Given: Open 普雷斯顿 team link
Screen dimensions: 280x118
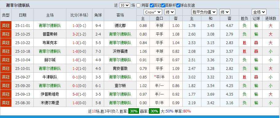Looking at the screenshot, I should 50,34.
